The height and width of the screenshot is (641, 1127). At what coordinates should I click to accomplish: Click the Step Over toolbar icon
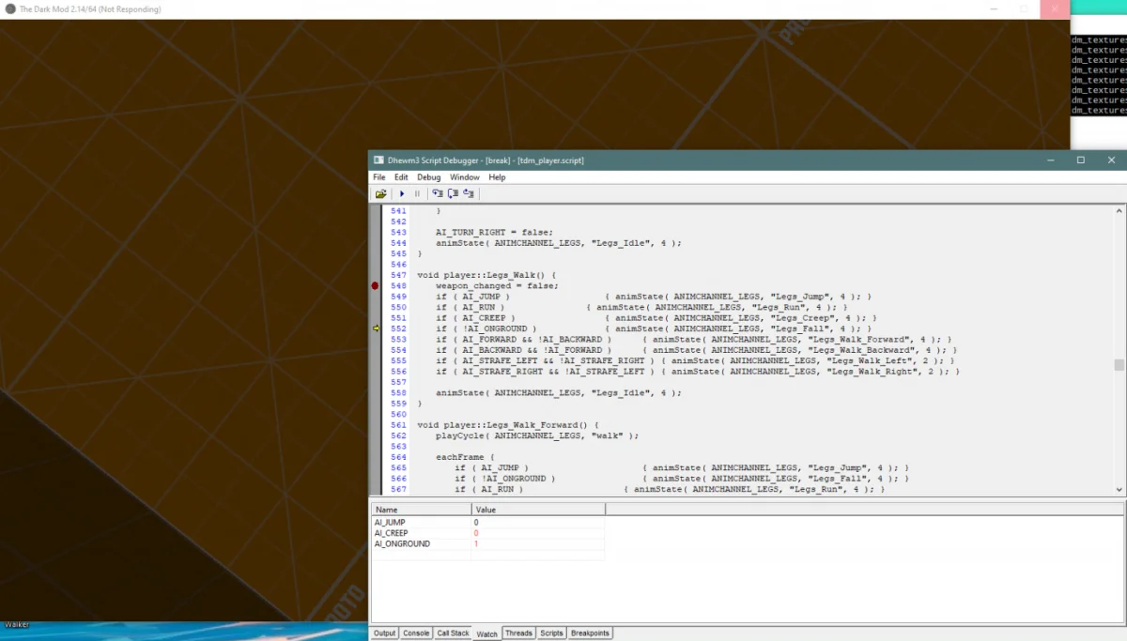(x=453, y=193)
